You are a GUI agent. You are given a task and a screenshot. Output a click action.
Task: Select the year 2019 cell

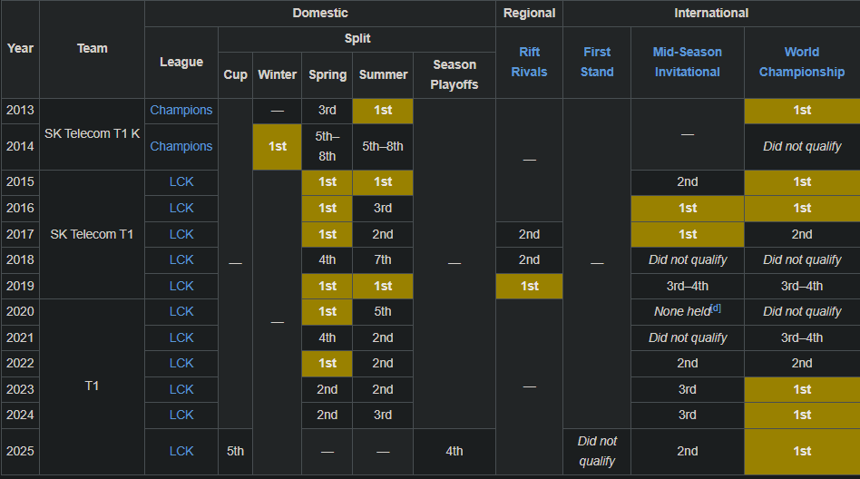coord(20,287)
